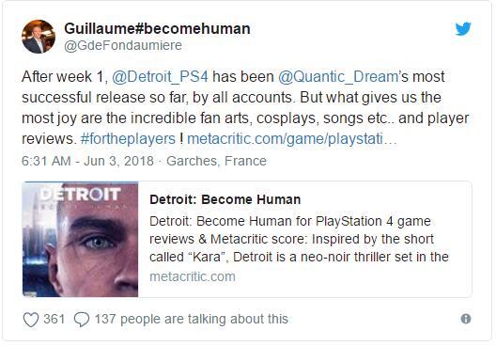The height and width of the screenshot is (346, 496).
Task: Open Guillaume's profile avatar picture
Action: click(39, 37)
